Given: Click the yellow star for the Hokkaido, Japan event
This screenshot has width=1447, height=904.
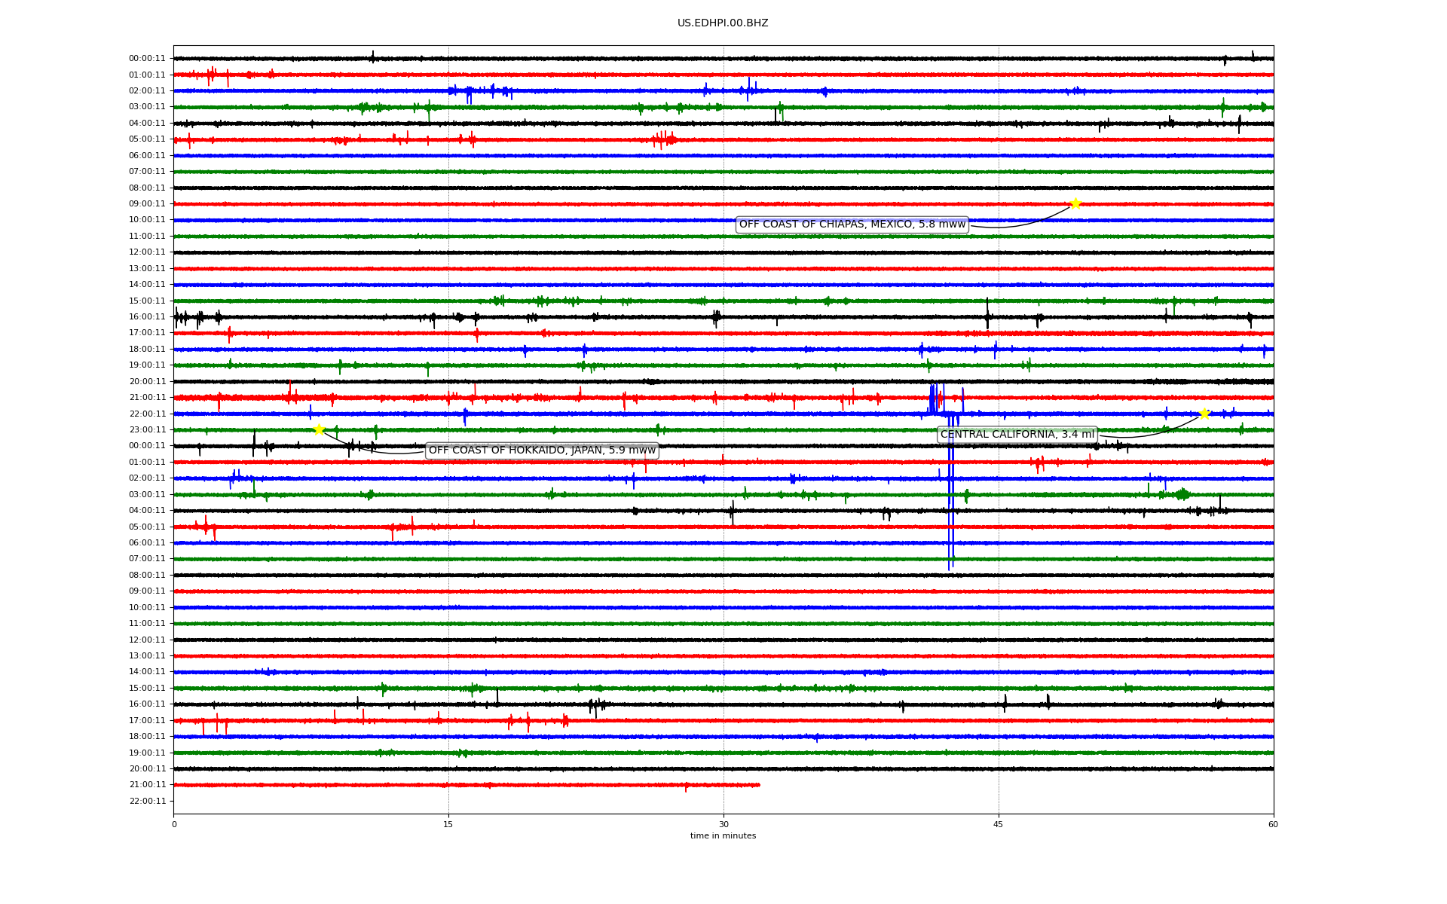Looking at the screenshot, I should point(319,429).
